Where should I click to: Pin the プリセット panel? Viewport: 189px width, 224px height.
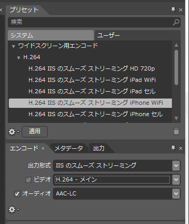click(x=173, y=10)
